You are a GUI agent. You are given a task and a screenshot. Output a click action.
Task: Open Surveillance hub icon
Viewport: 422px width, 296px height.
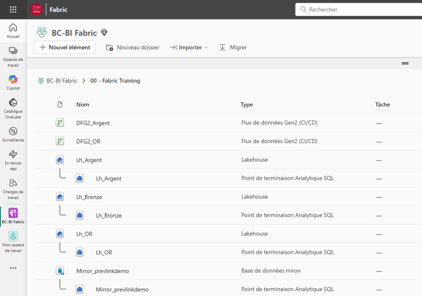point(13,134)
